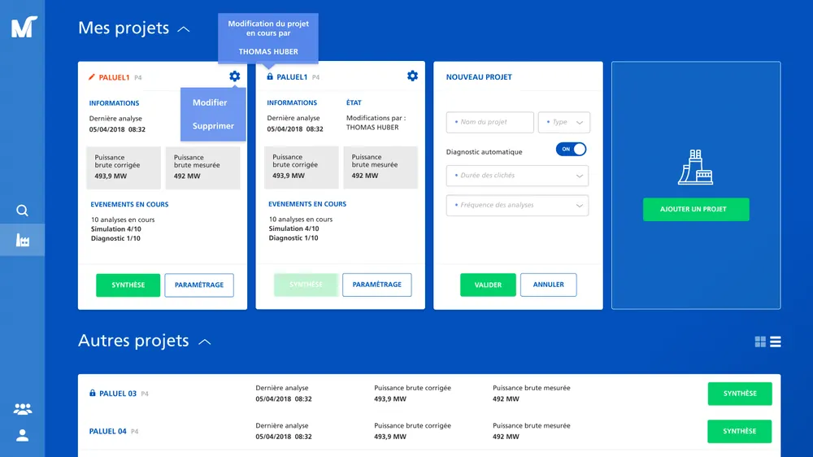Open the PALUEL 04 project link
The image size is (813, 457).
pyautogui.click(x=108, y=431)
